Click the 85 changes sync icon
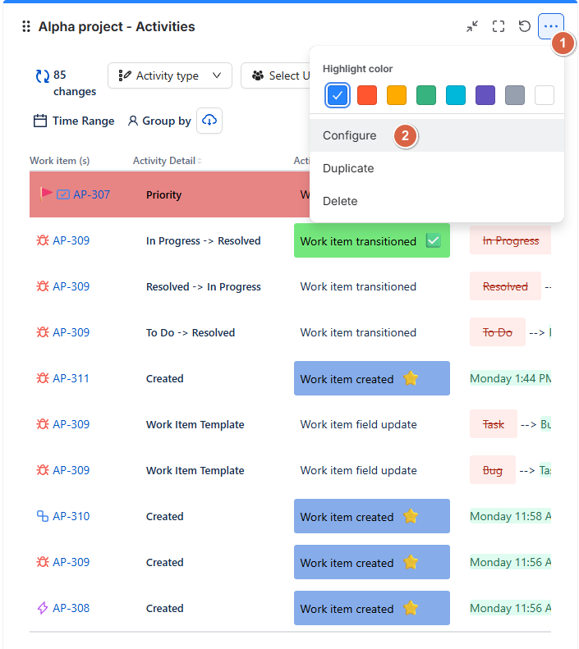The width and height of the screenshot is (579, 649). [42, 76]
